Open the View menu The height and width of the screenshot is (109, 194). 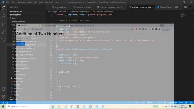pos(30,2)
